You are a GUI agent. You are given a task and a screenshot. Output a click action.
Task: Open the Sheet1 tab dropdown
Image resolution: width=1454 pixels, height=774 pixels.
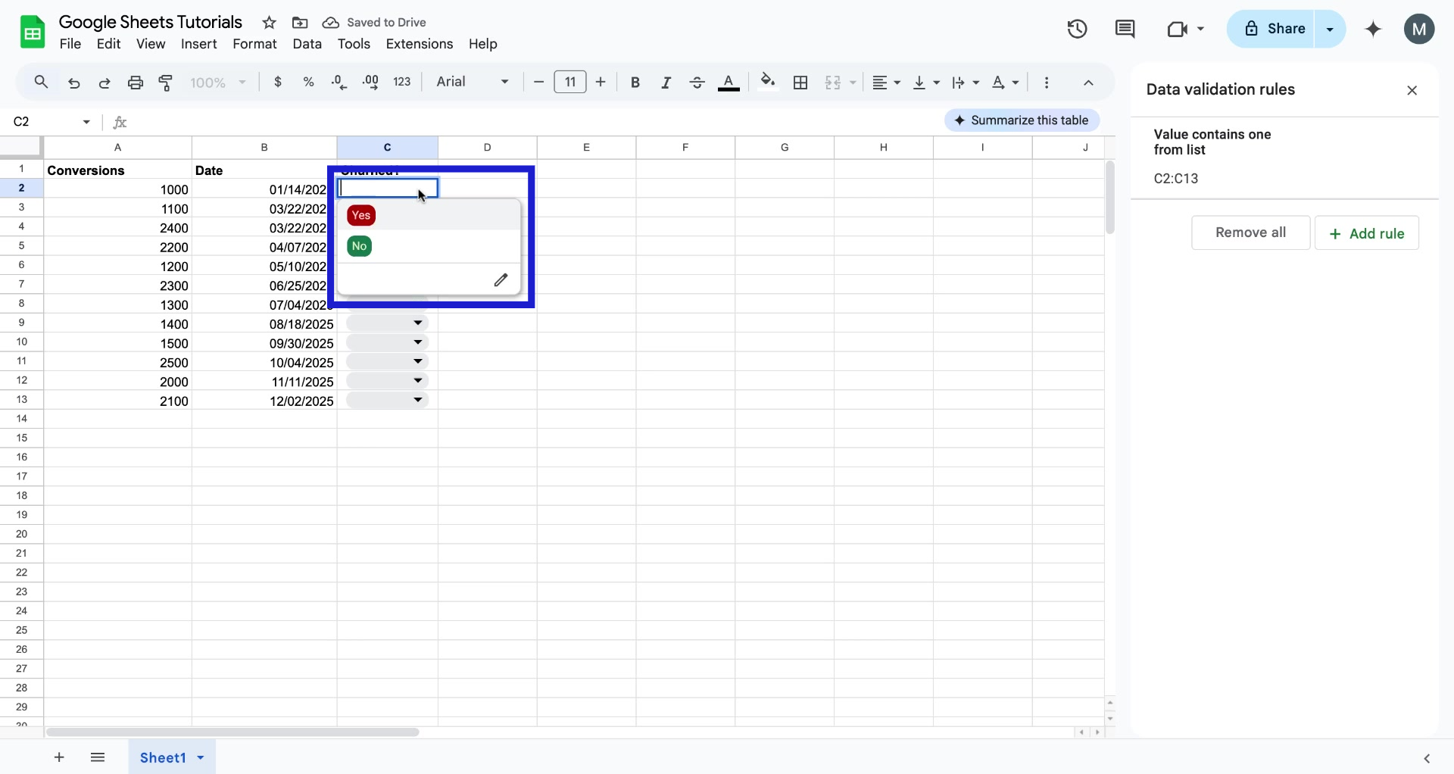(x=199, y=757)
